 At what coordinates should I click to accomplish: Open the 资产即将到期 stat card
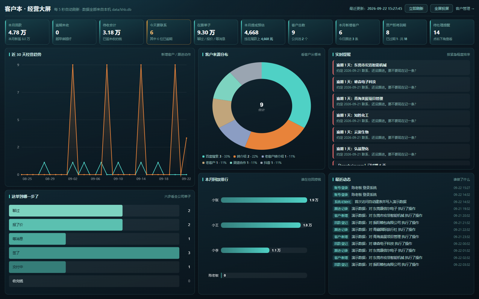(x=405, y=32)
